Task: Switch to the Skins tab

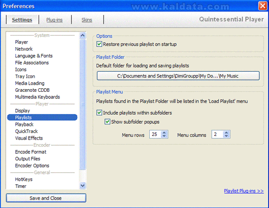Action: click(87, 20)
